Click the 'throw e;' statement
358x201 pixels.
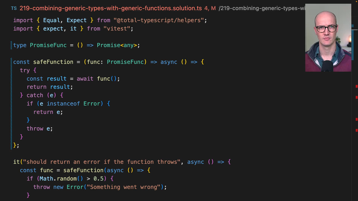pyautogui.click(x=40, y=129)
